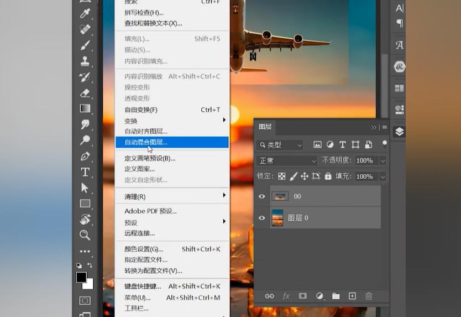Delete layer with trash icon
Screen dimensions: 461x317
coord(369,296)
